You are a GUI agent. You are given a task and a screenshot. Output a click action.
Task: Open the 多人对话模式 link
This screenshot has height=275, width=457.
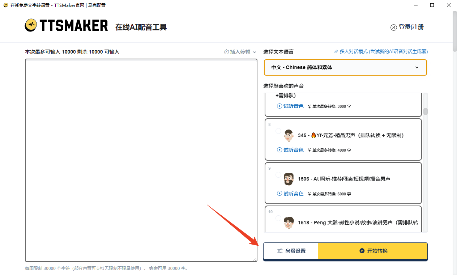click(383, 52)
